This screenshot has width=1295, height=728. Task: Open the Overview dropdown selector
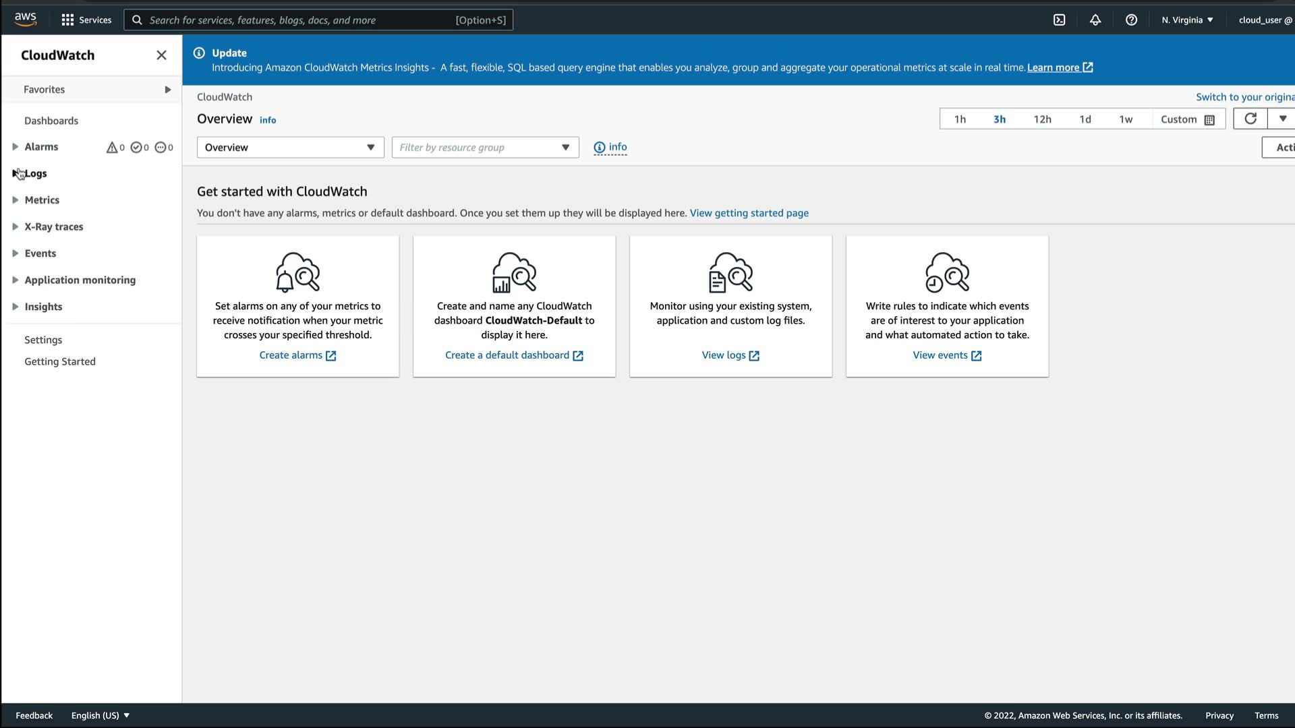pos(290,148)
